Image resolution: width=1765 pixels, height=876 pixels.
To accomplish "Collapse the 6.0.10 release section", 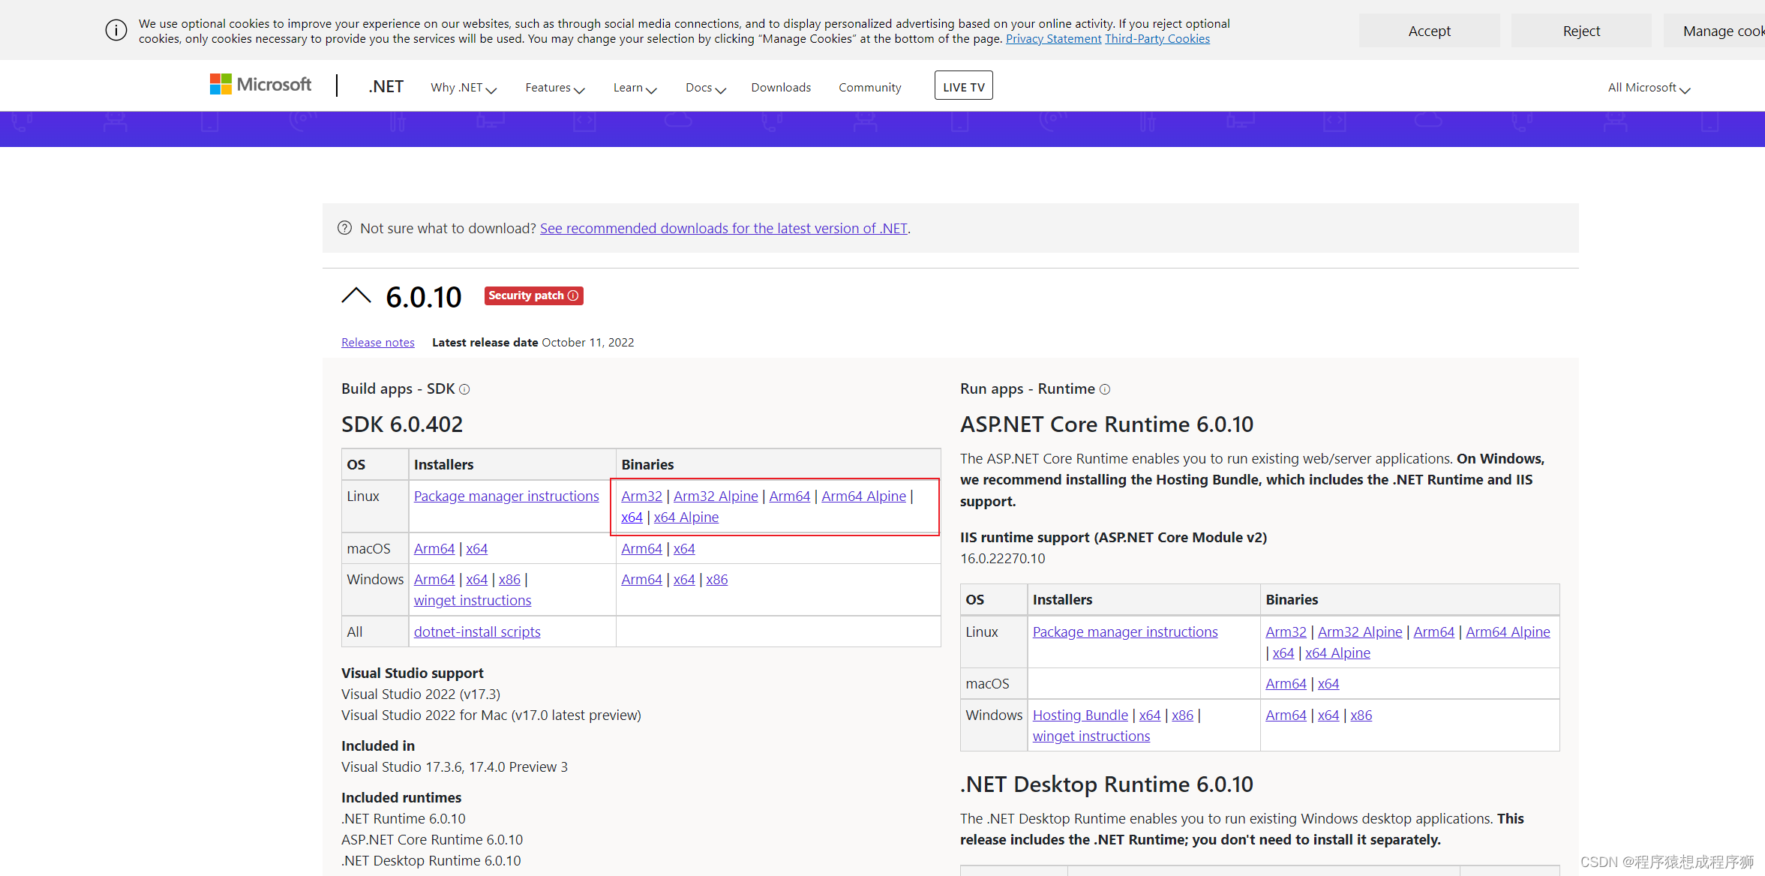I will (x=356, y=295).
